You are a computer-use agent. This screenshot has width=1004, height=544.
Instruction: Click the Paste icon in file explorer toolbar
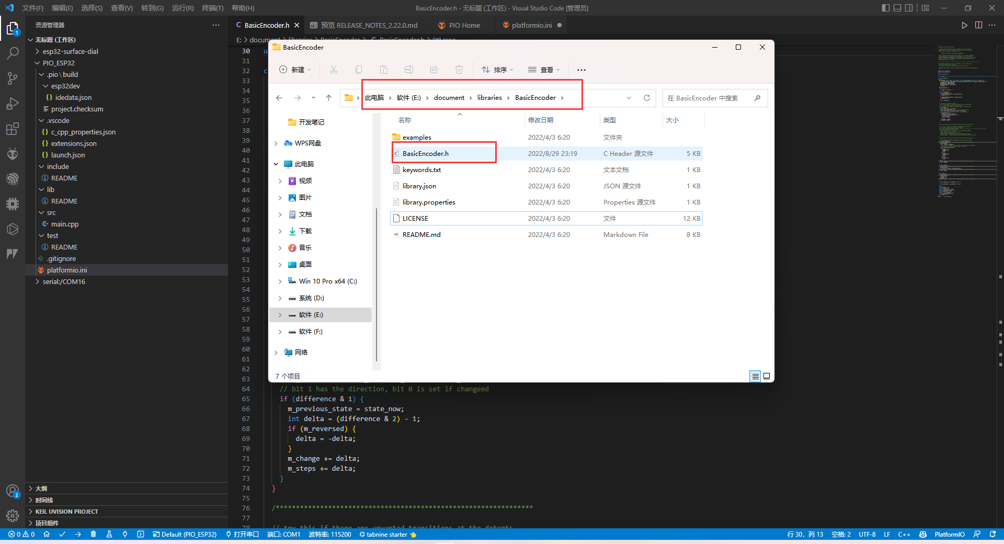pos(384,70)
